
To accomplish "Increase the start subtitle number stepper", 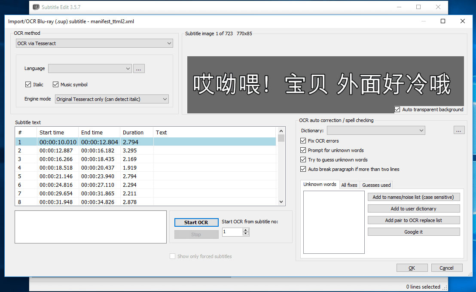I will pyautogui.click(x=246, y=230).
